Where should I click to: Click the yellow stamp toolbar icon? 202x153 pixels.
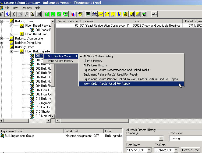click(x=113, y=14)
